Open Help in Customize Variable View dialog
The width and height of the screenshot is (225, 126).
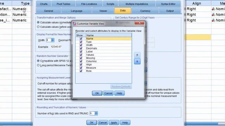pos(120,93)
